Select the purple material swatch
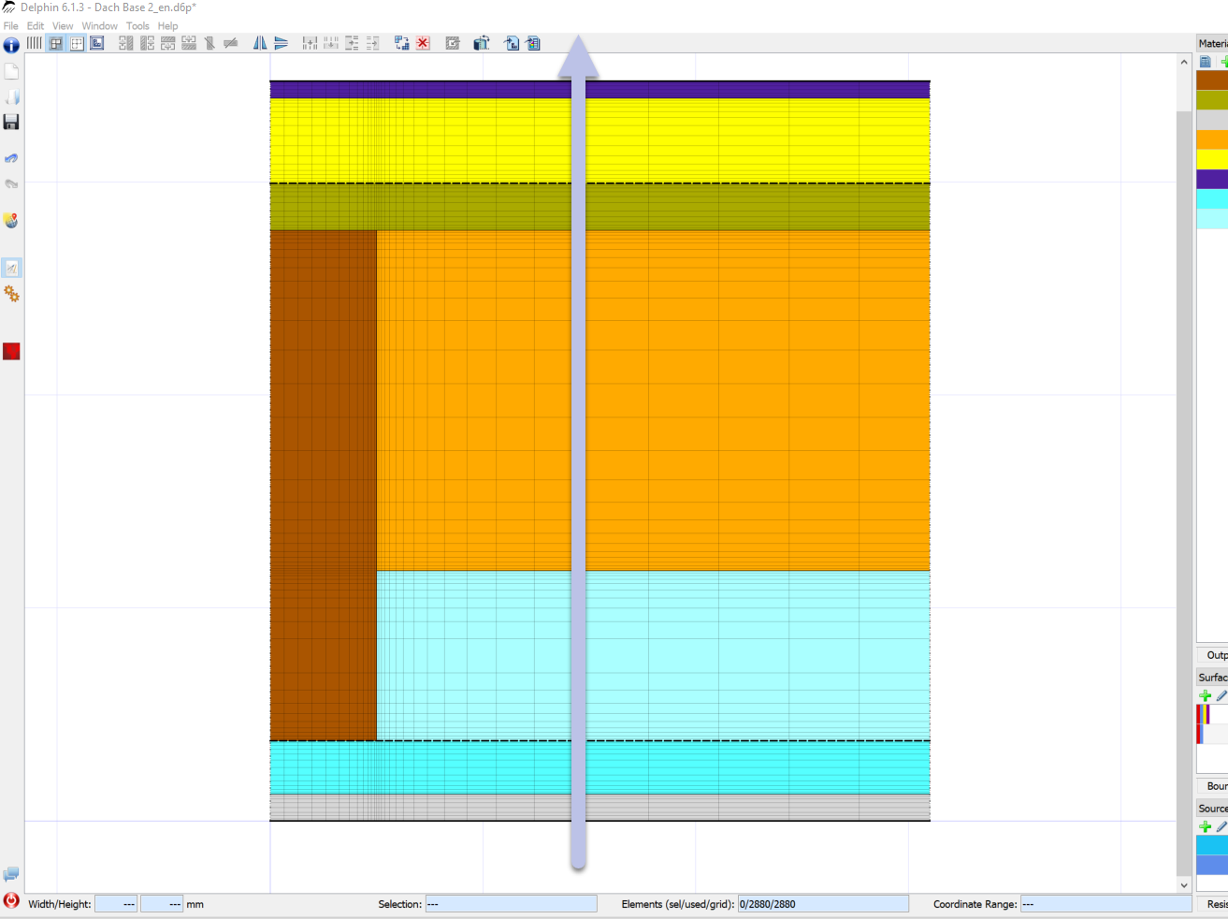The width and height of the screenshot is (1228, 919). [x=1212, y=179]
